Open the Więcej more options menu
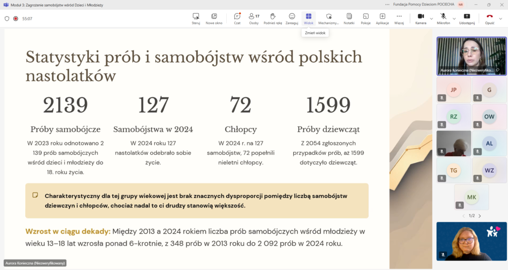The image size is (508, 270). pyautogui.click(x=399, y=18)
